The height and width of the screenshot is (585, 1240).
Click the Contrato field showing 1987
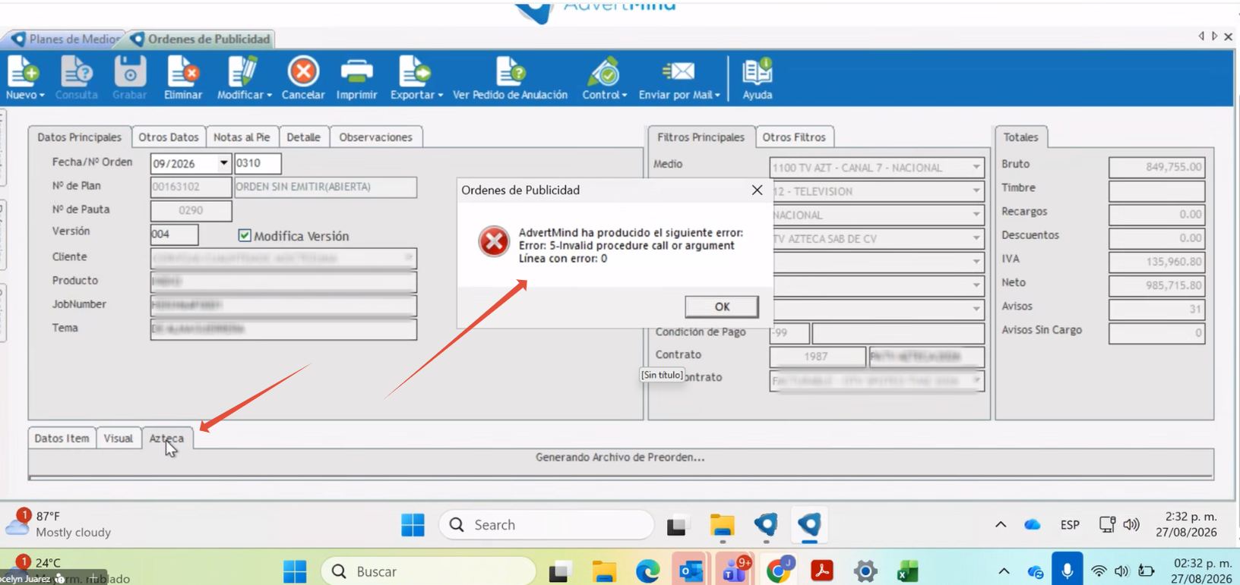[817, 357]
